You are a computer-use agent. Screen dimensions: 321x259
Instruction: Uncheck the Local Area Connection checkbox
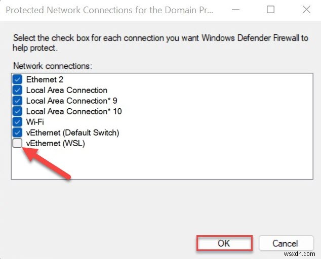click(18, 90)
